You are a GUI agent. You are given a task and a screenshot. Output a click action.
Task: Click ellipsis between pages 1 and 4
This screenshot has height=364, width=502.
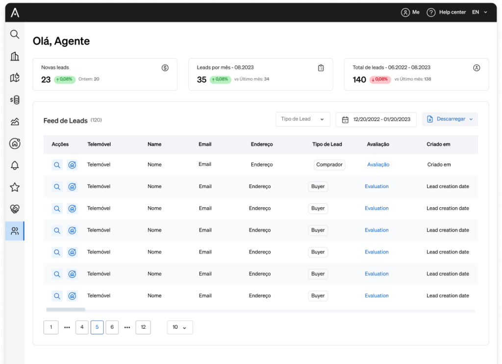click(67, 328)
